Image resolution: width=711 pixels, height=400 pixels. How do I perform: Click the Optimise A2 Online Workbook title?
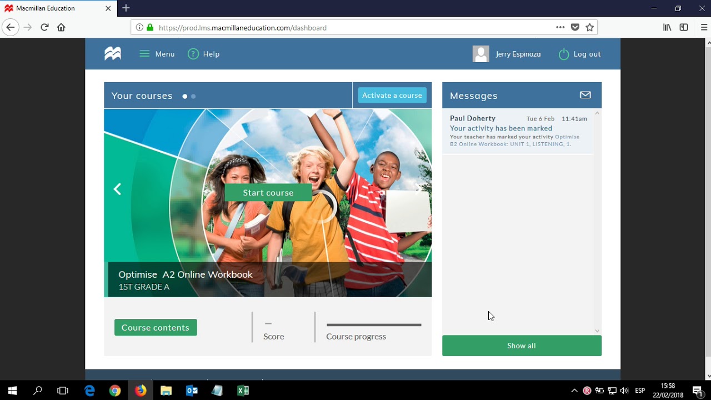(186, 274)
